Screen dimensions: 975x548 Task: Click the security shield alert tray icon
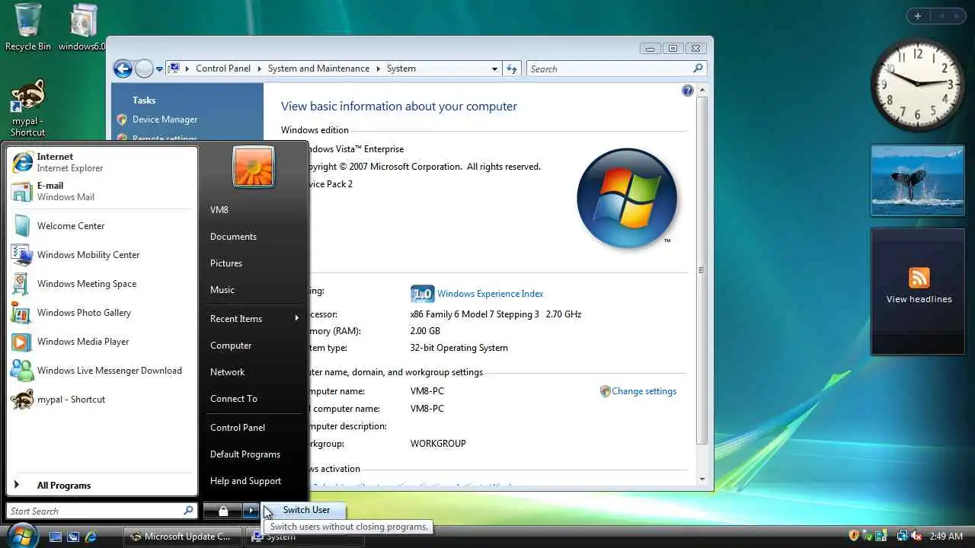[854, 536]
